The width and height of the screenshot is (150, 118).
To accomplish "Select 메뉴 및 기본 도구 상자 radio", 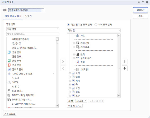I will pos(68,25).
